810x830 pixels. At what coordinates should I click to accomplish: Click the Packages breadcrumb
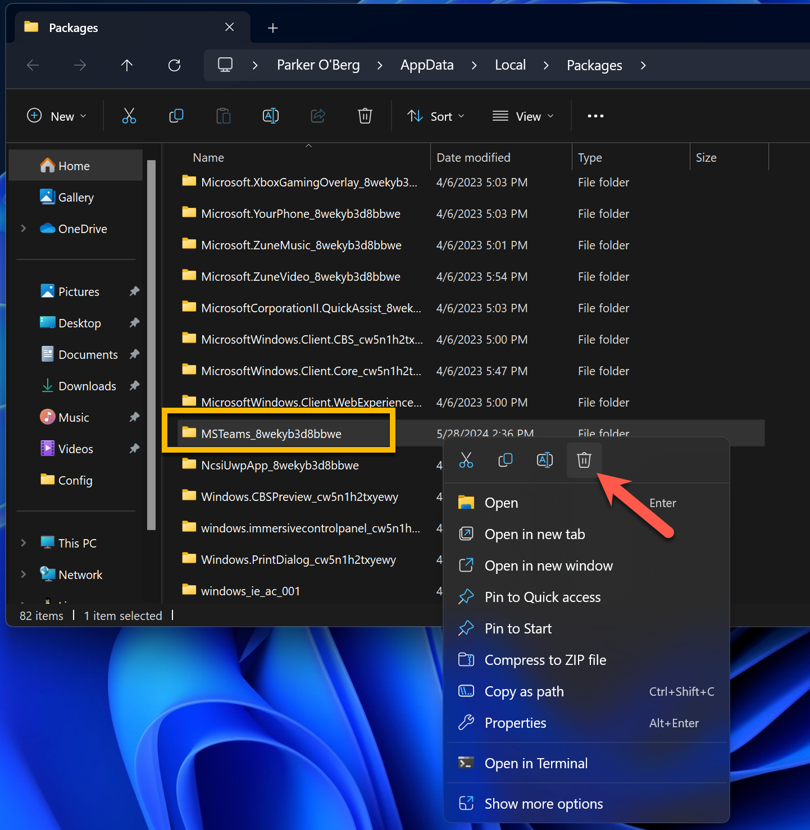point(594,66)
